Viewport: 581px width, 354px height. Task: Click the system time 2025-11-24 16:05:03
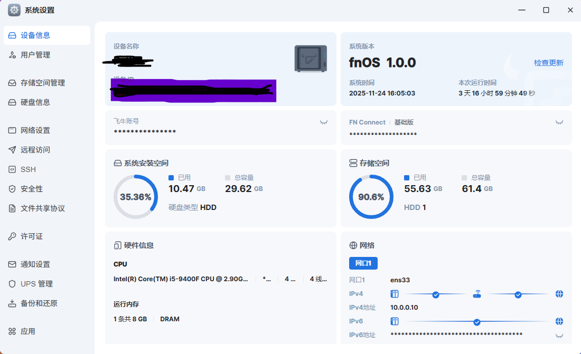pyautogui.click(x=382, y=93)
